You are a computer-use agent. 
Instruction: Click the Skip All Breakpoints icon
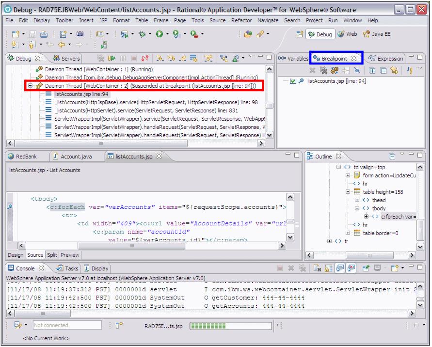[x=357, y=70]
